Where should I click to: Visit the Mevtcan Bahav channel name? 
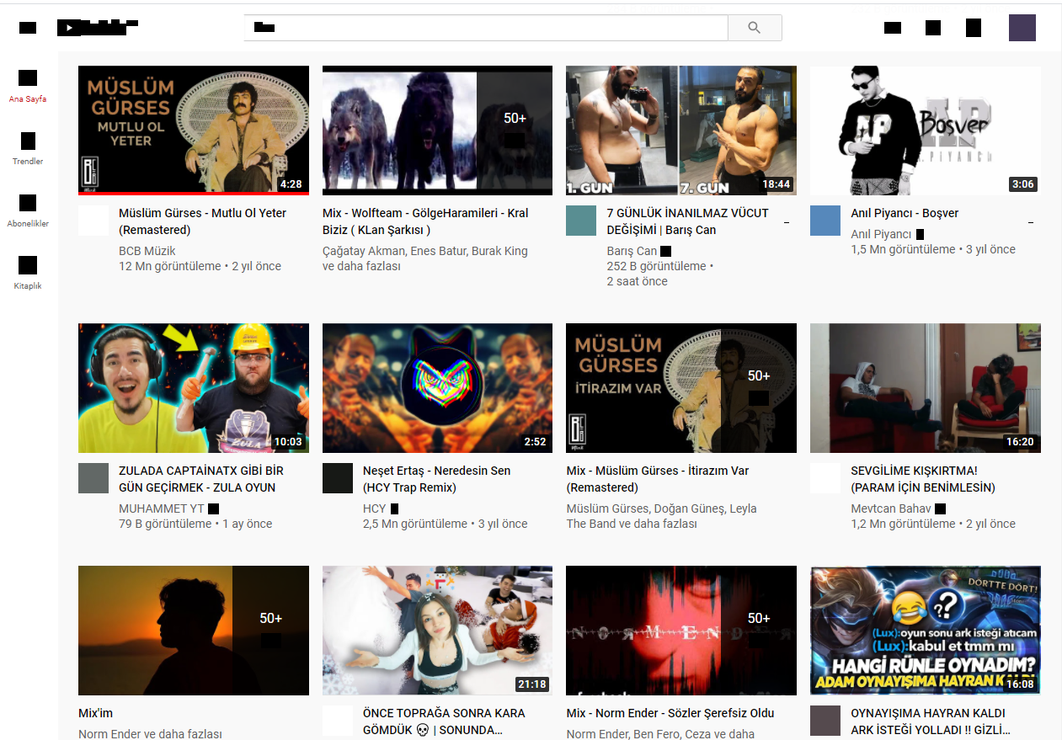click(891, 508)
